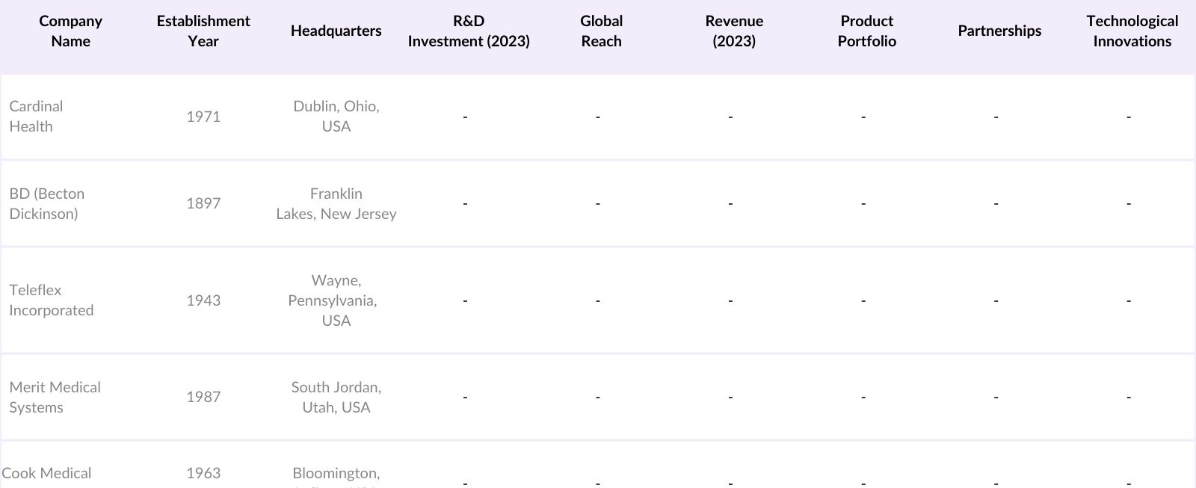Select Teleflex's Technological Innovations dash cell
1196x488 pixels.
pos(1129,300)
